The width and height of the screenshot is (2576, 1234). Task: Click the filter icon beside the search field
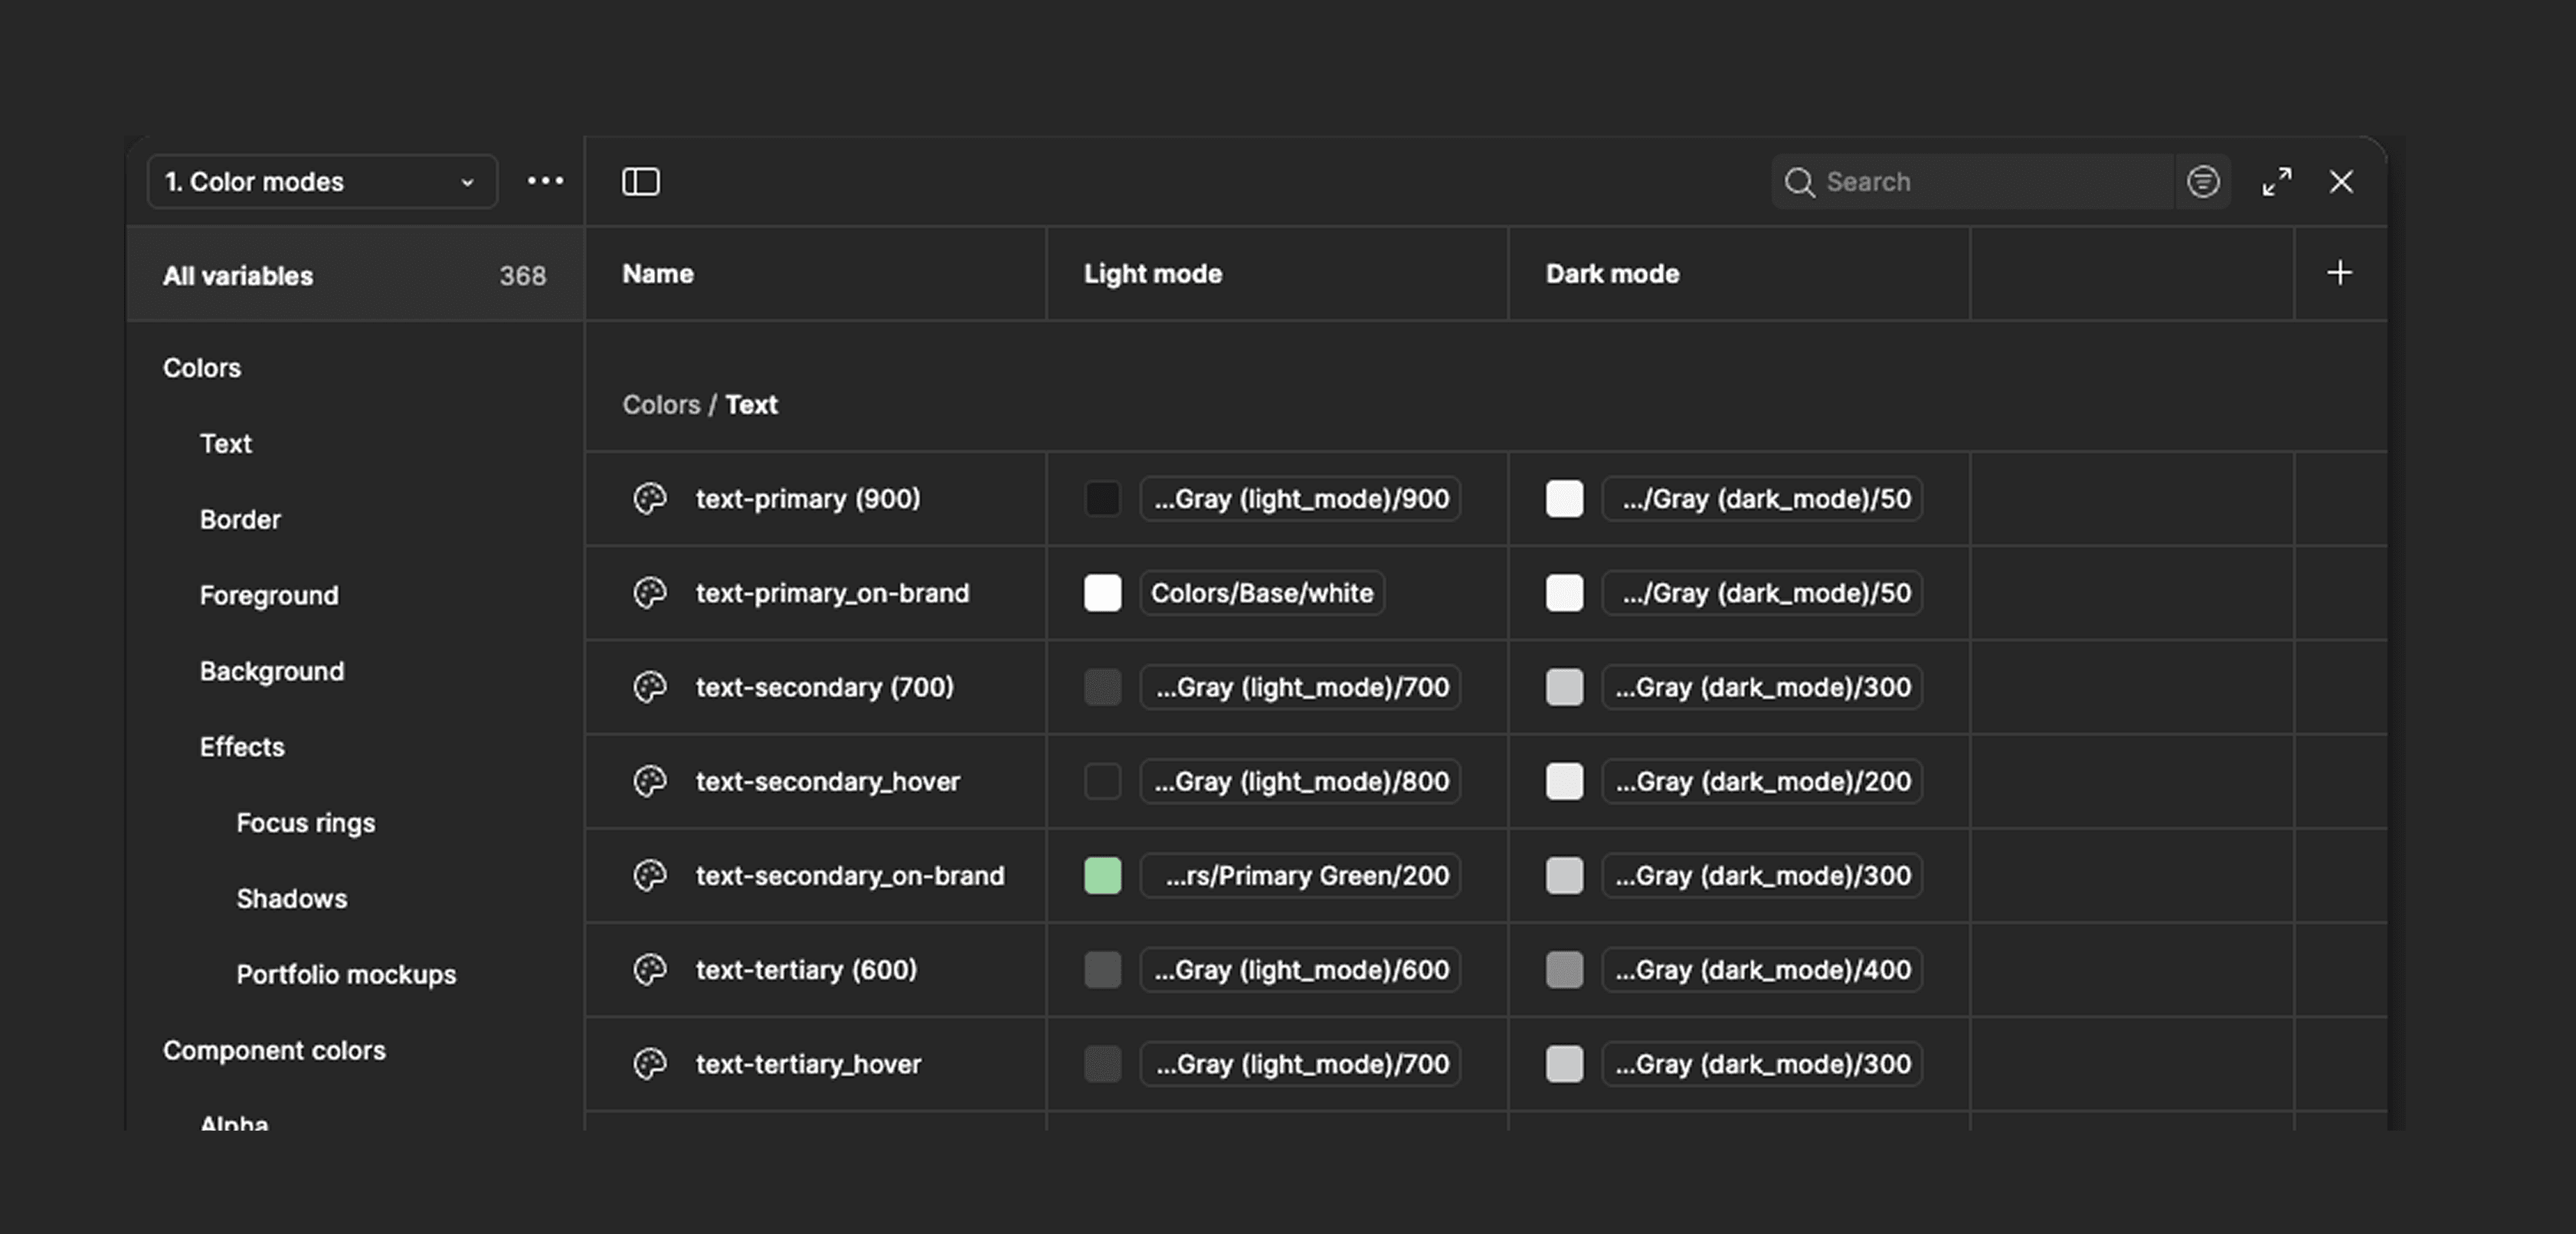click(2203, 181)
